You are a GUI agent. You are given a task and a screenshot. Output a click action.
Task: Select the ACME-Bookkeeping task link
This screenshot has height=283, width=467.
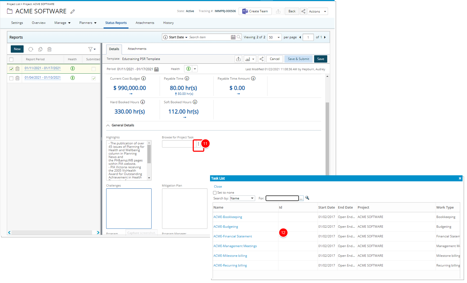pos(228,217)
